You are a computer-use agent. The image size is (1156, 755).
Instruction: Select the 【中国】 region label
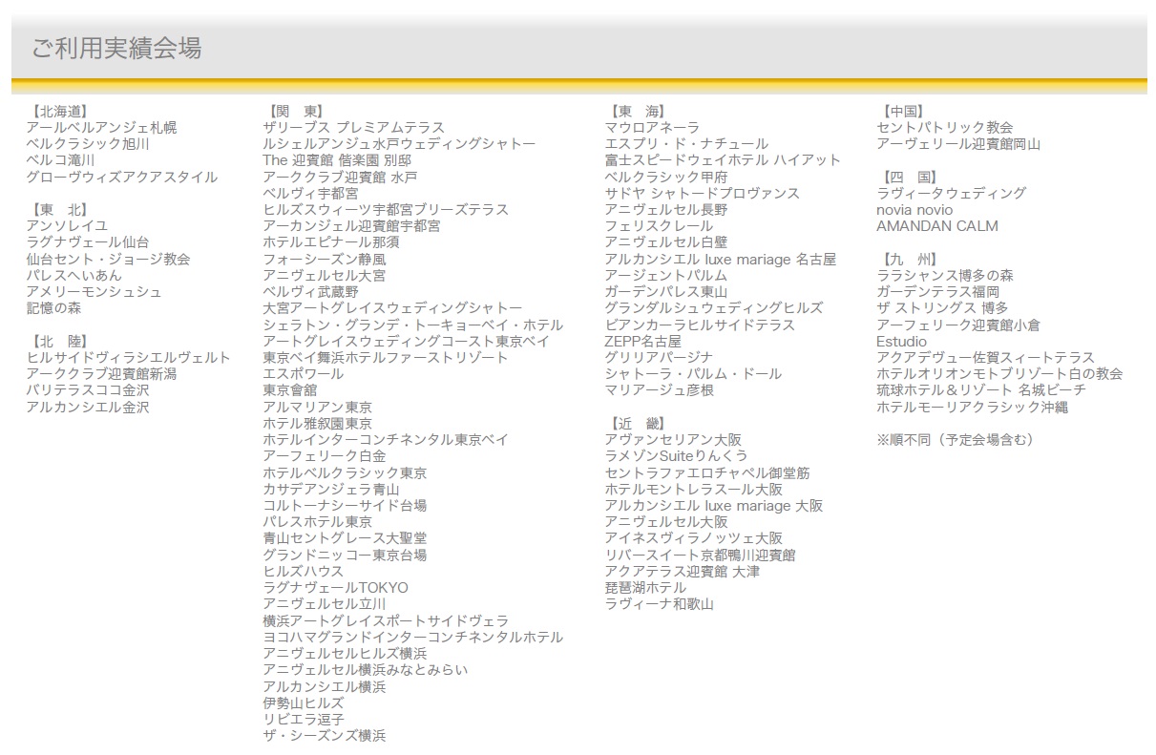pyautogui.click(x=903, y=111)
